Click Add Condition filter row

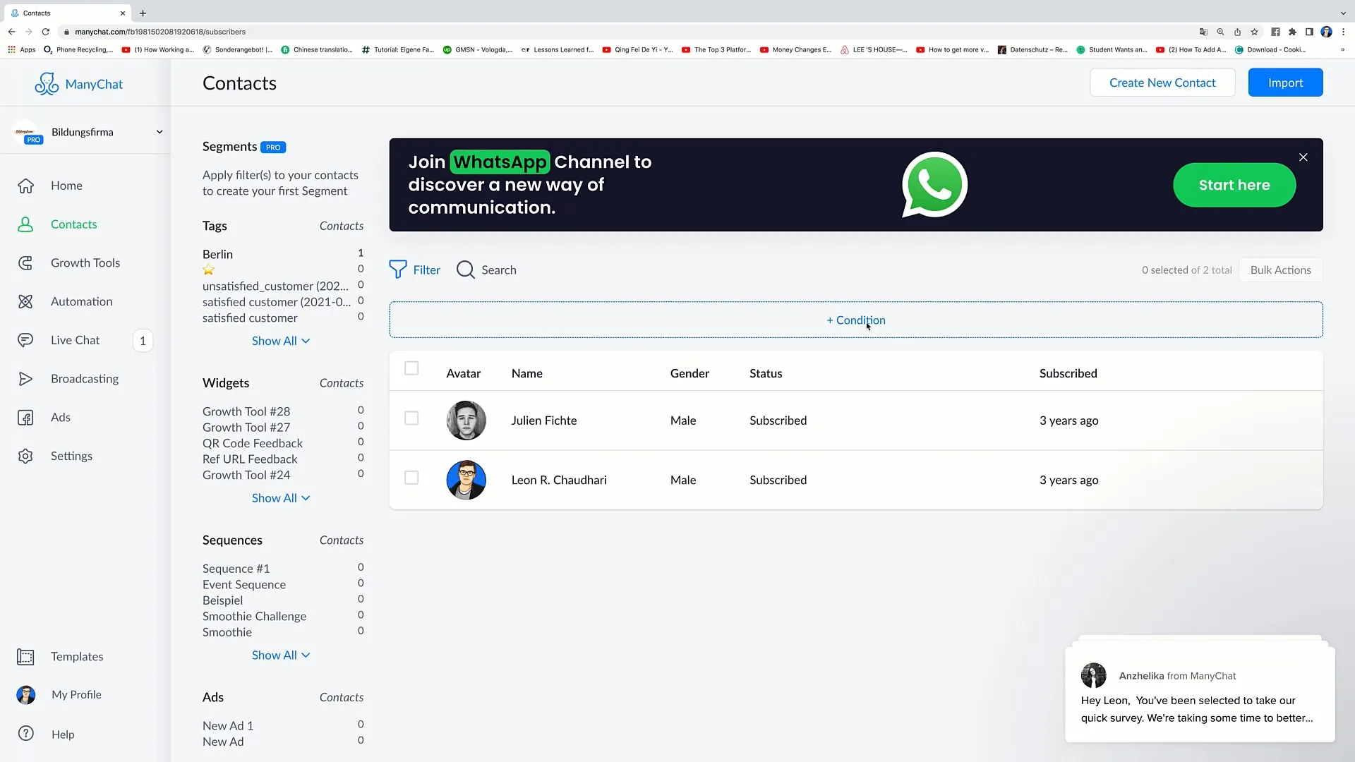(855, 319)
